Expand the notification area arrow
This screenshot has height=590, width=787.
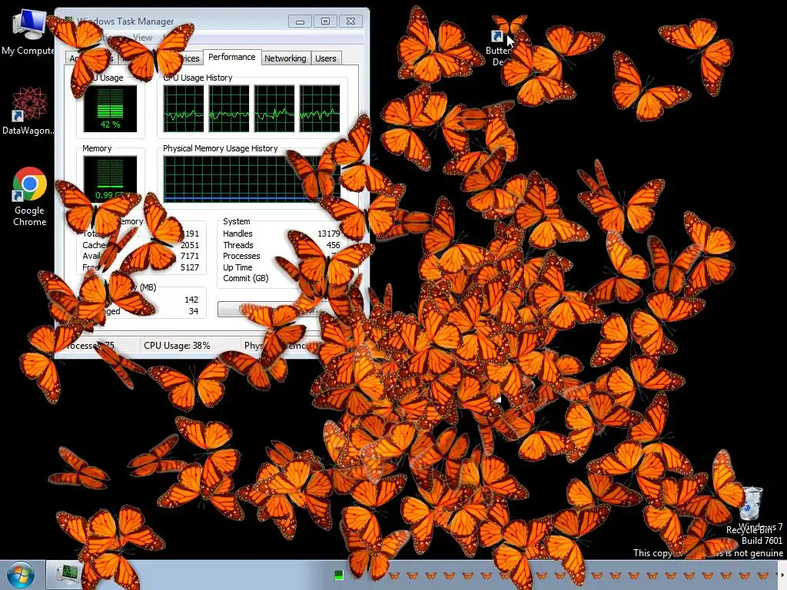point(782,575)
